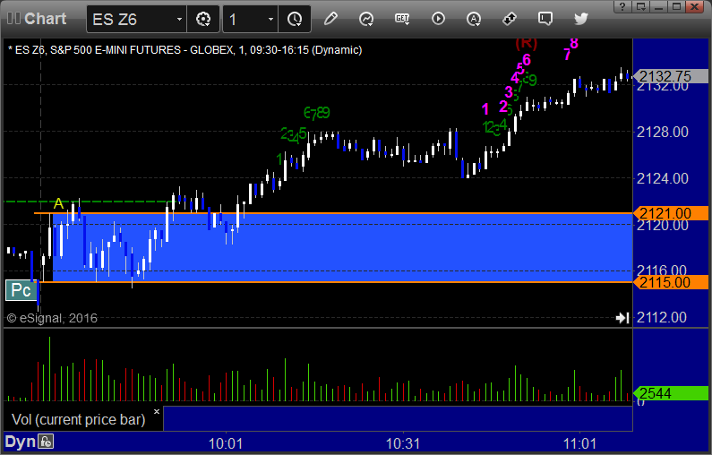Open chart settings gear icon
712x455 pixels.
point(203,19)
